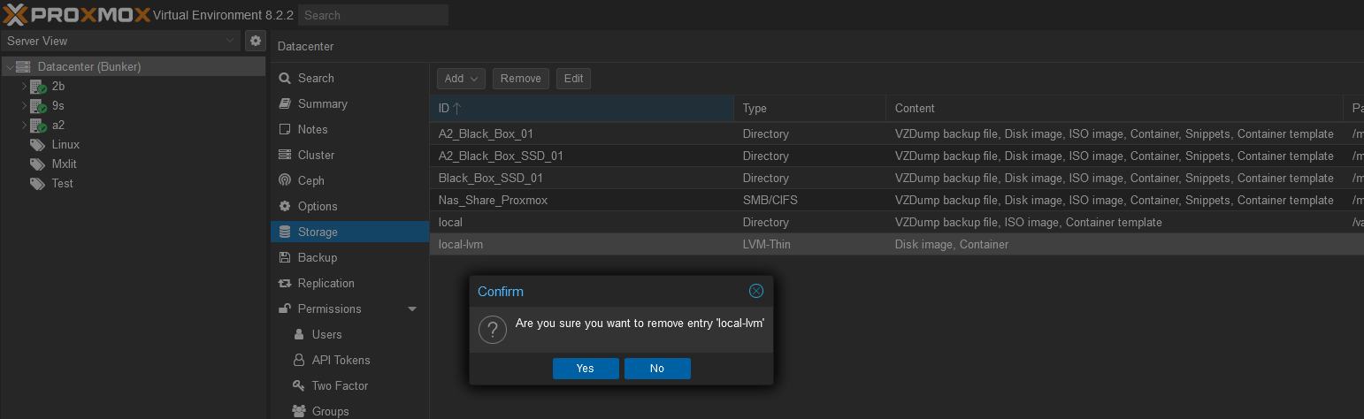Click the Backup floppy disk icon

point(285,257)
